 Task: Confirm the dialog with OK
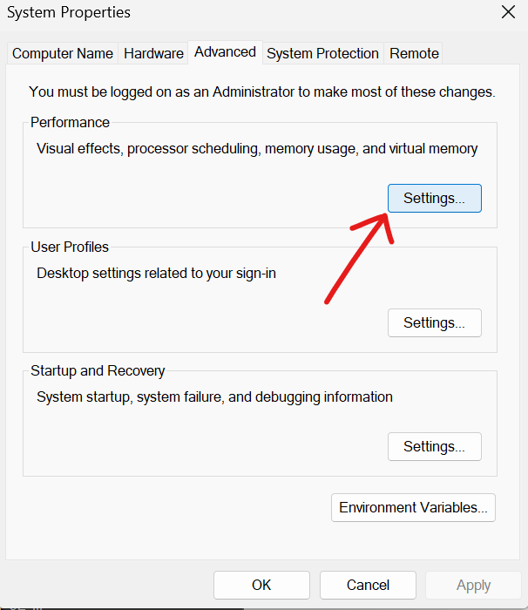(x=261, y=586)
